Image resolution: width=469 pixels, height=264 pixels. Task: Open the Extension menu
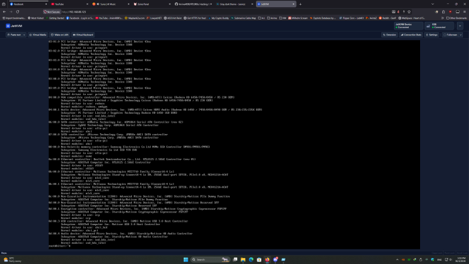[389, 35]
